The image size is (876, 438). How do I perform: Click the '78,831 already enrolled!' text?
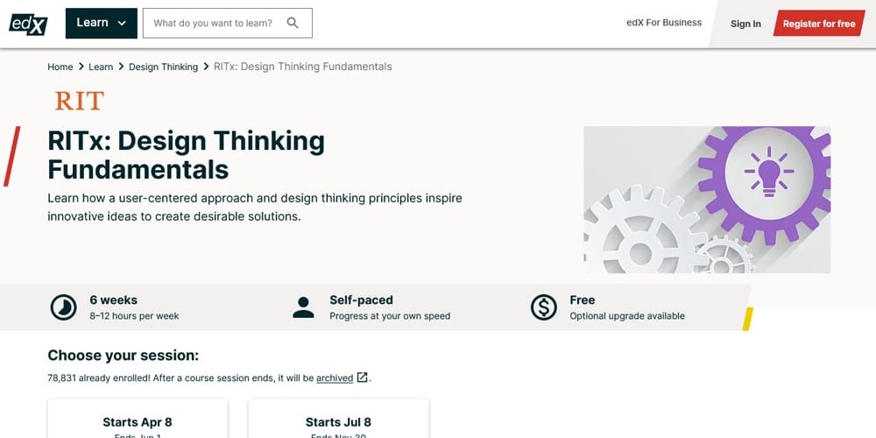pyautogui.click(x=99, y=378)
